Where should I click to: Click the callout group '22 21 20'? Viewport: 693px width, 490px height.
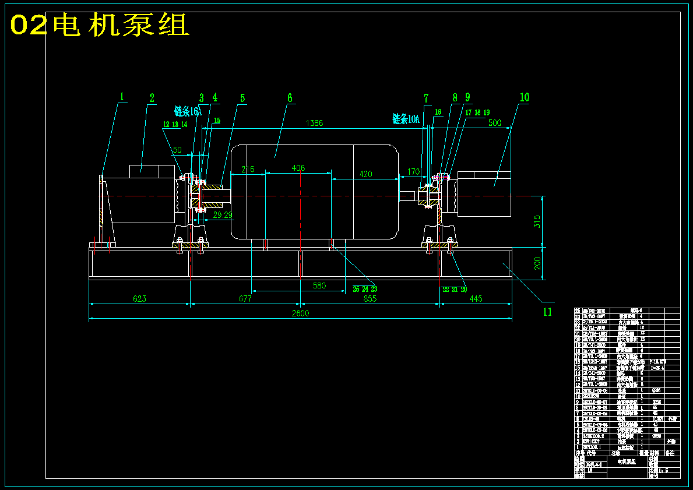point(455,290)
